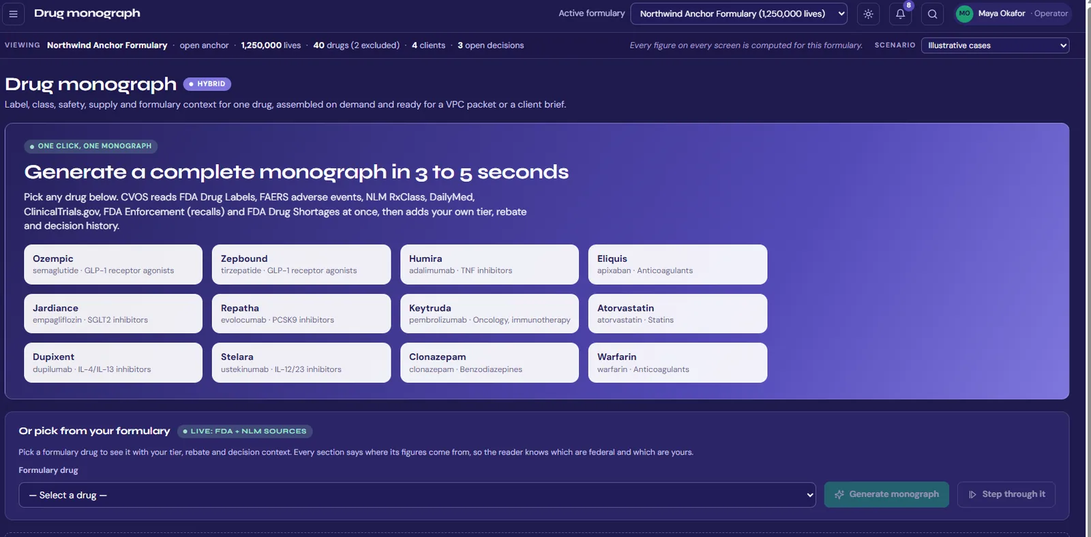Viewport: 1091px width, 537px height.
Task: Click the LIVE: FDA + NLM SOURCES badge
Action: (245, 431)
